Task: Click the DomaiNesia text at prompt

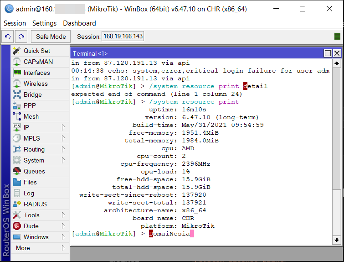Action: point(169,234)
